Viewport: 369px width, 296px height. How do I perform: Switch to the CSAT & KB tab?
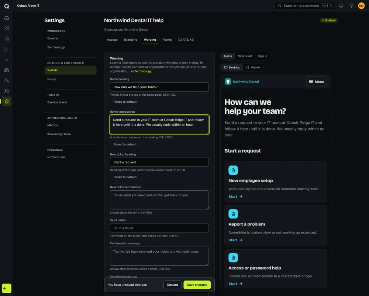pyautogui.click(x=186, y=40)
